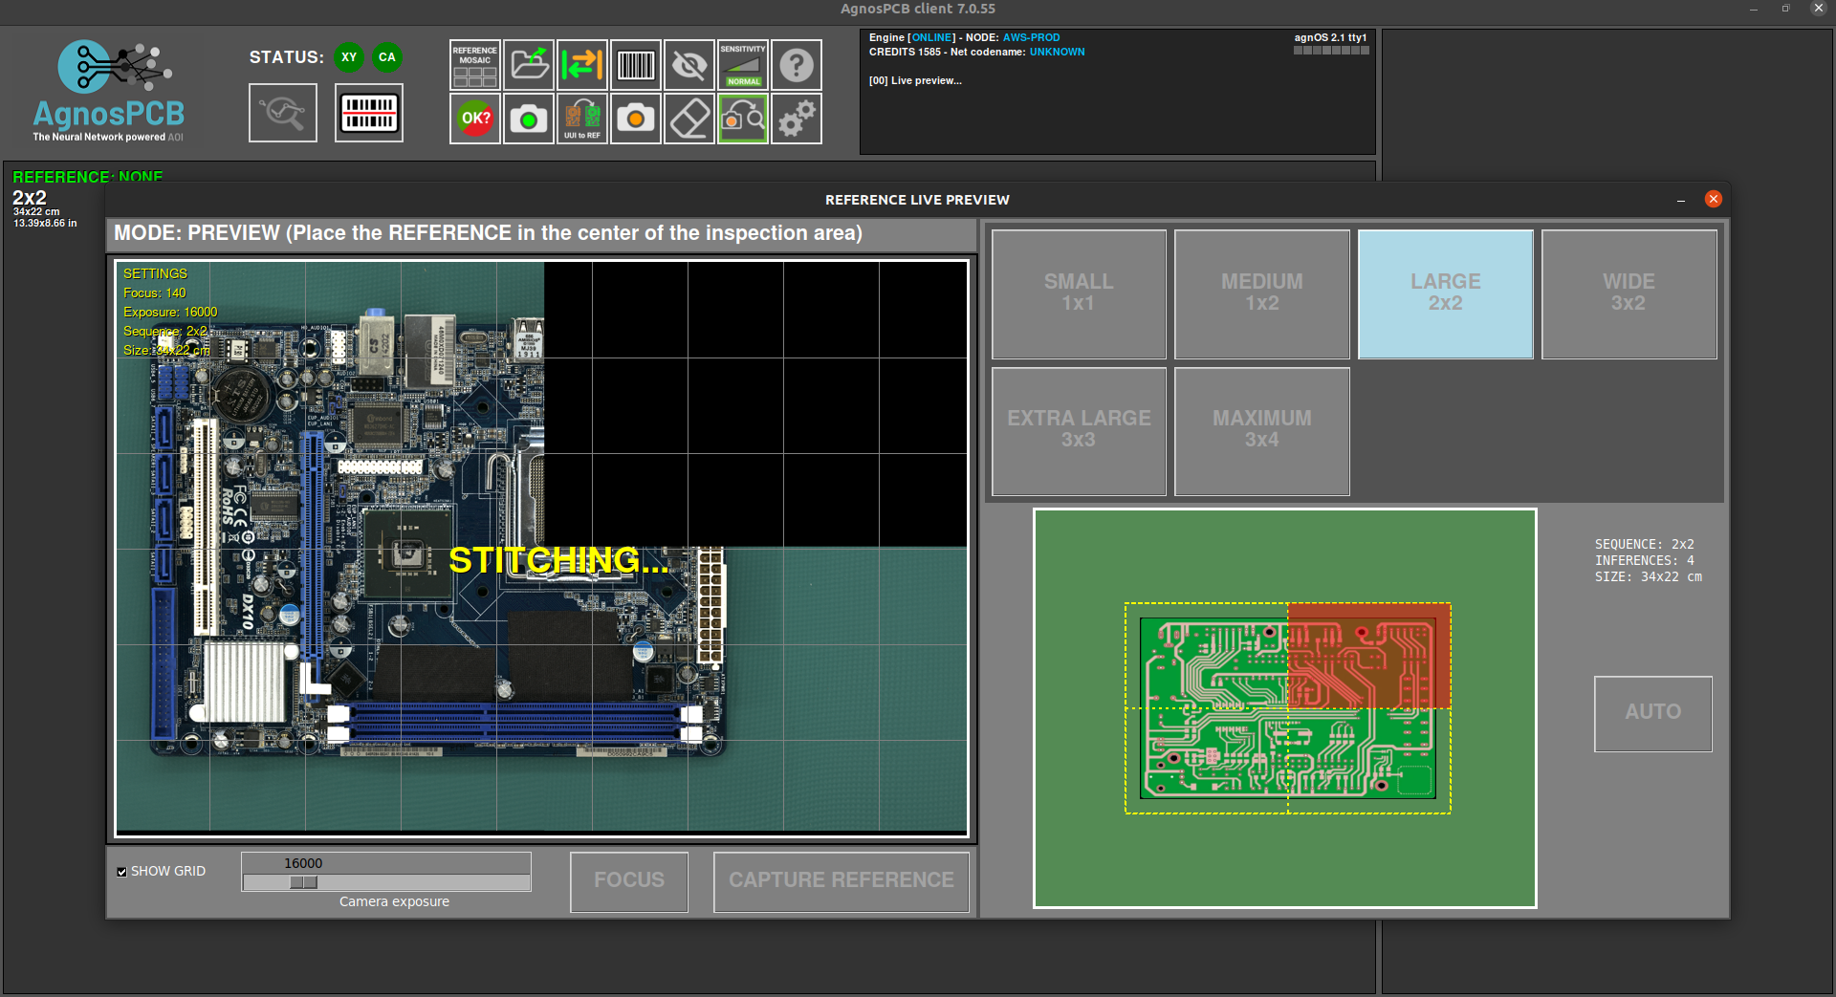This screenshot has width=1836, height=997.
Task: Click the 'SIZE: 34x22 cm' info text
Action: (1648, 577)
